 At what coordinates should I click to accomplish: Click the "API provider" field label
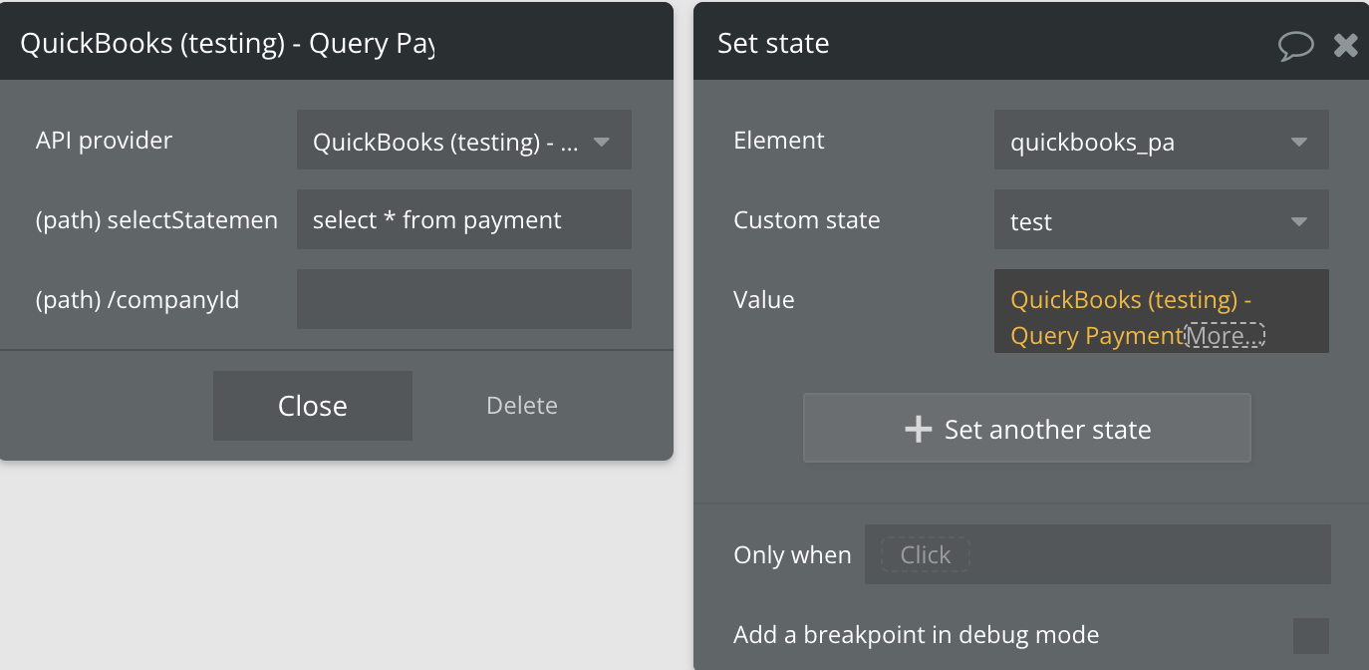[x=104, y=141]
